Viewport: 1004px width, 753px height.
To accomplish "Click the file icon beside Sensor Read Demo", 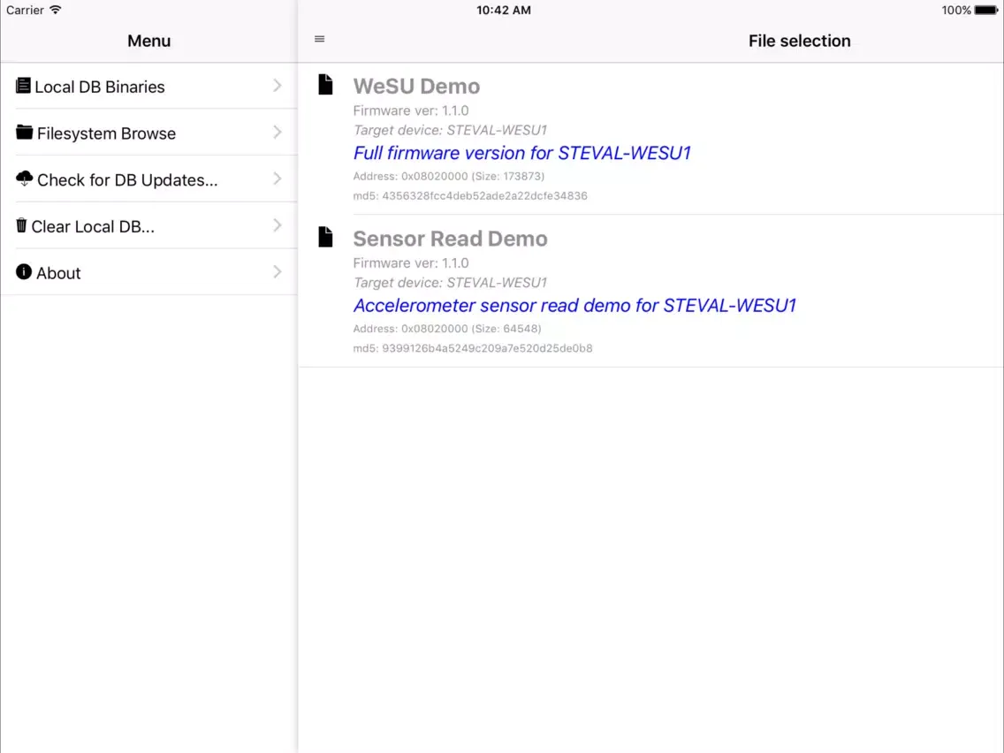I will coord(325,237).
